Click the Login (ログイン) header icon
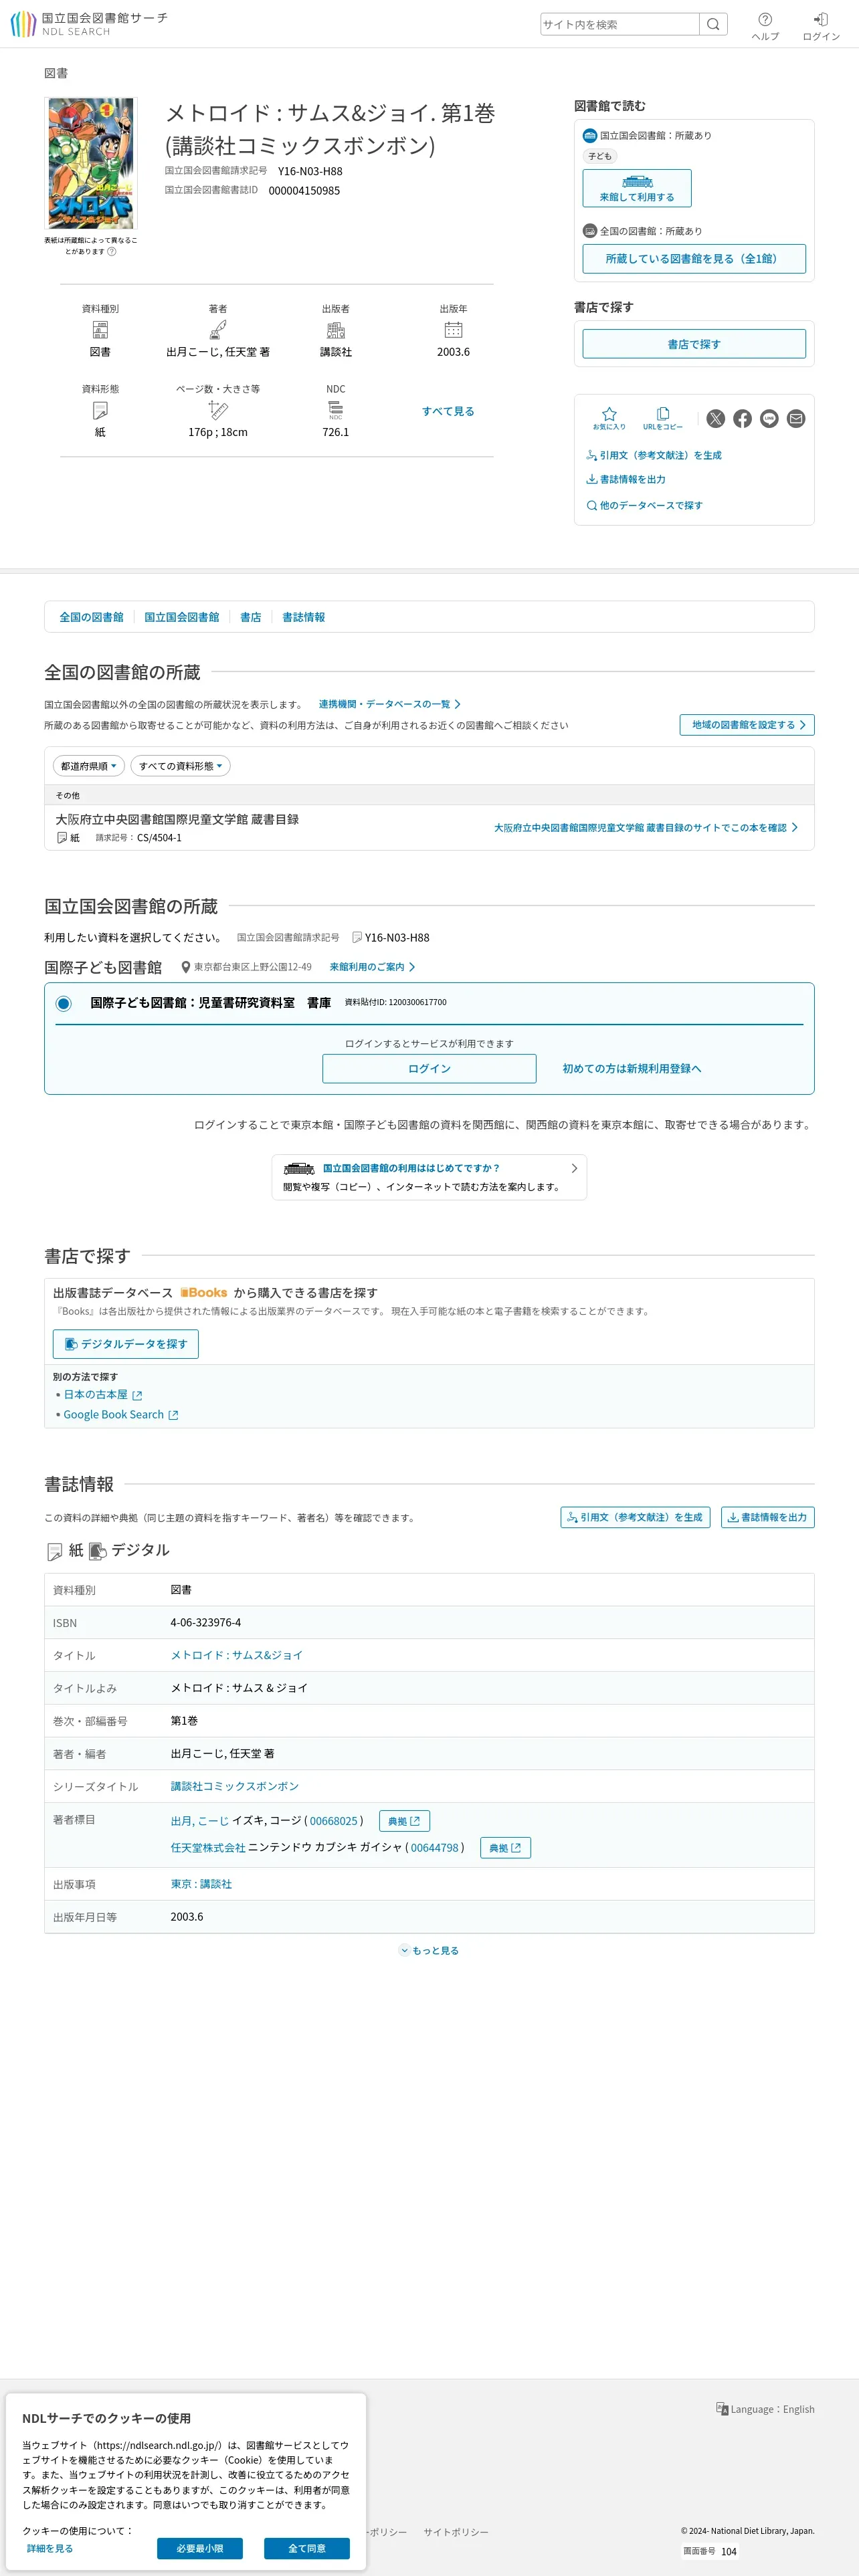 coord(821,26)
